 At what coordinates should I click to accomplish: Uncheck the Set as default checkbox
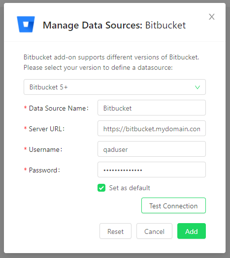[x=101, y=188]
